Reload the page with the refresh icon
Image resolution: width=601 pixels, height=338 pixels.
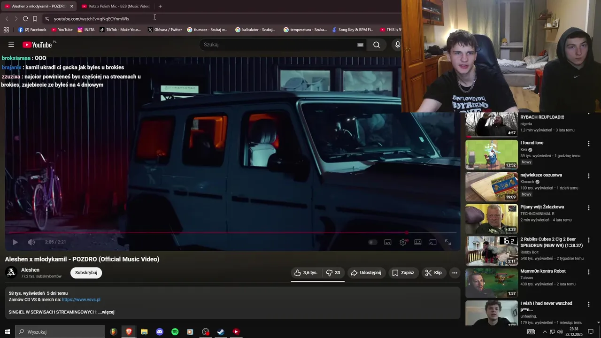pos(25,19)
